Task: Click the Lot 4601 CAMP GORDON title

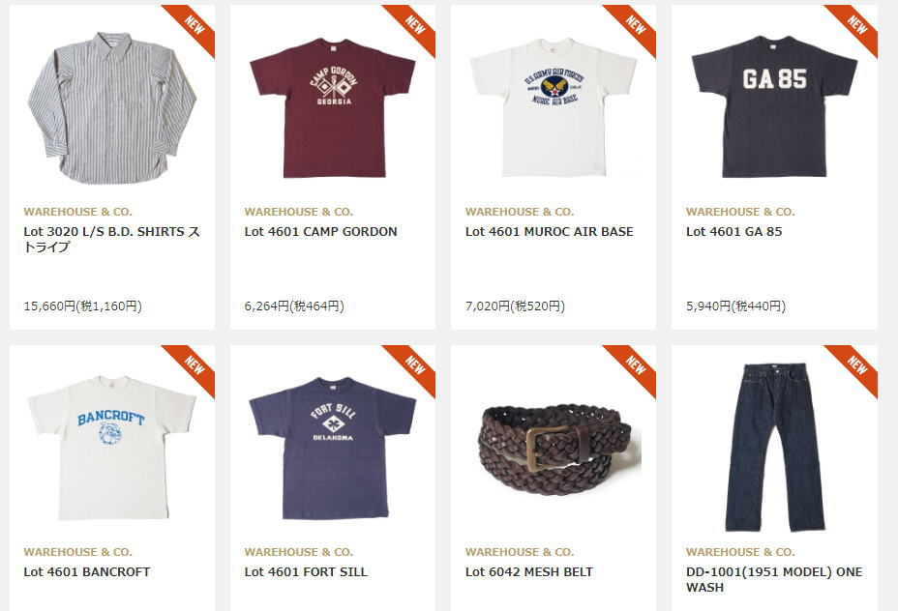Action: pos(320,232)
